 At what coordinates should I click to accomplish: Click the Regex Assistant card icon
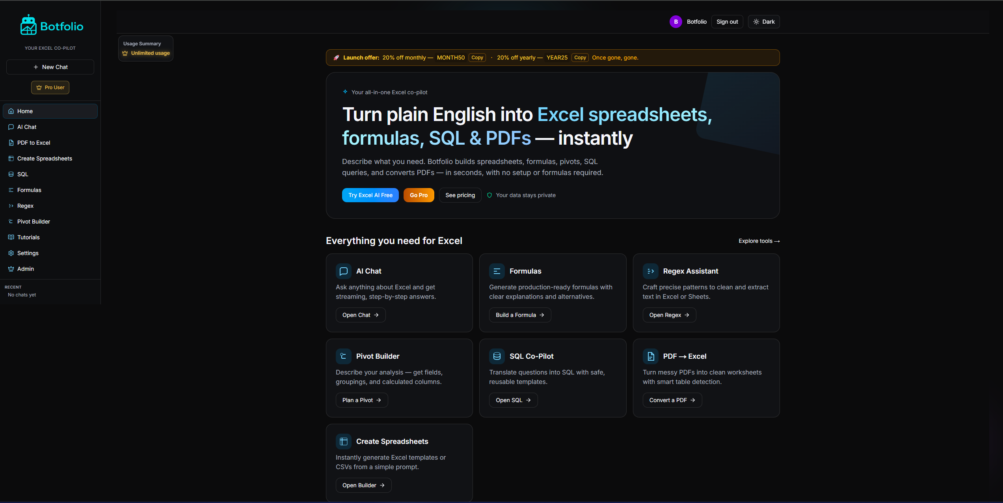650,271
